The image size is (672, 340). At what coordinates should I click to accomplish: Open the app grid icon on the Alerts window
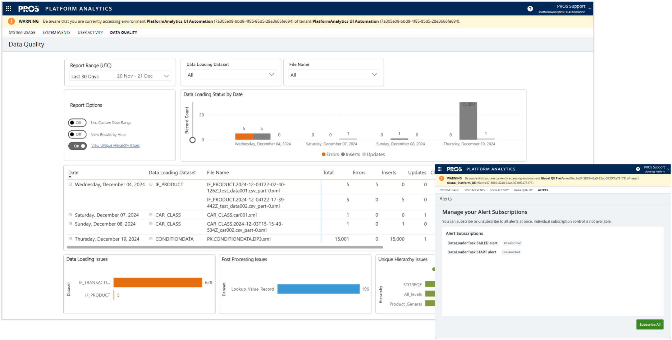coord(440,169)
